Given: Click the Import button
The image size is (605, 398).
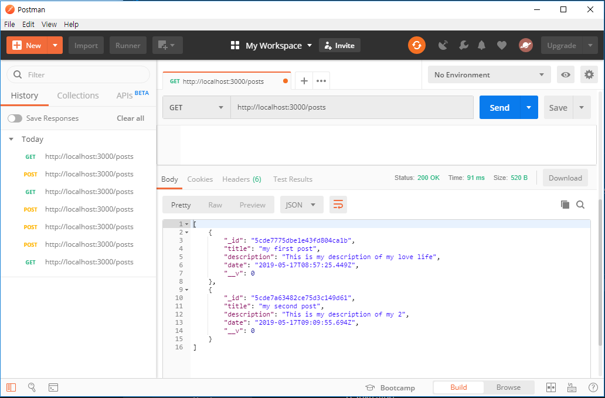Looking at the screenshot, I should click(x=86, y=46).
